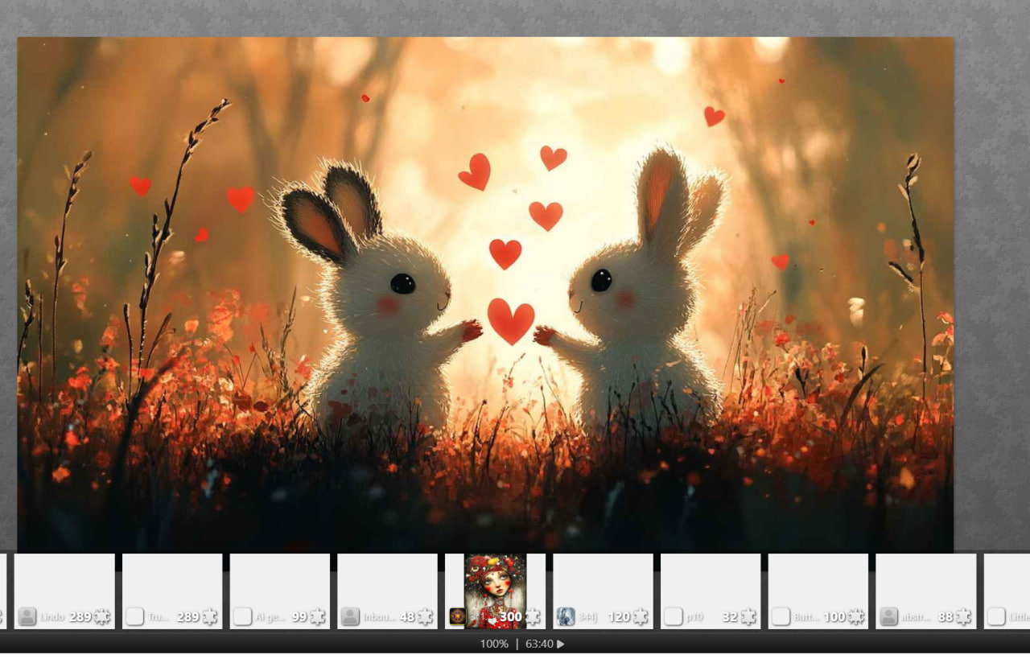Click the Lindo user avatar icon
This screenshot has width=1030, height=663.
coord(27,617)
